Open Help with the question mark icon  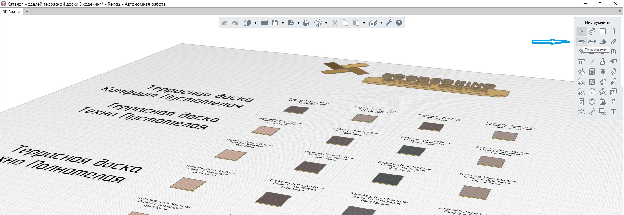tap(399, 23)
